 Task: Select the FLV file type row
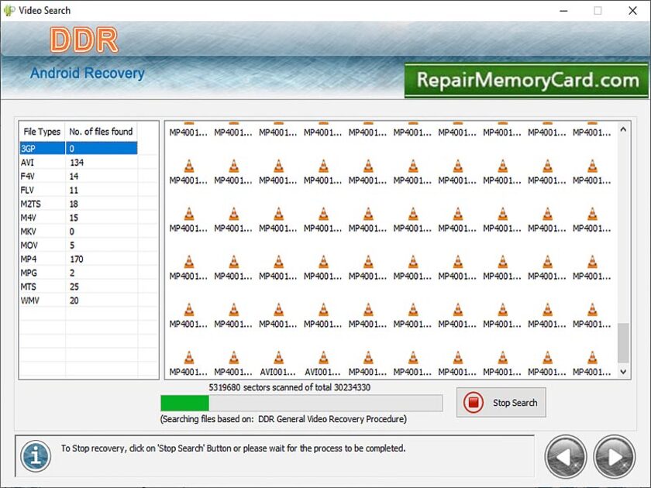point(78,190)
